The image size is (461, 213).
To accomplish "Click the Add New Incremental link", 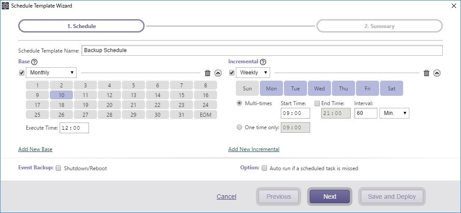I will point(254,149).
